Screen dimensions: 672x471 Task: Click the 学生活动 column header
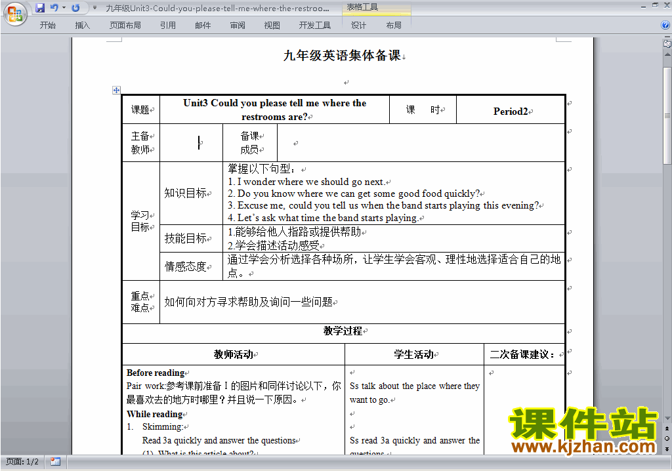click(x=415, y=354)
